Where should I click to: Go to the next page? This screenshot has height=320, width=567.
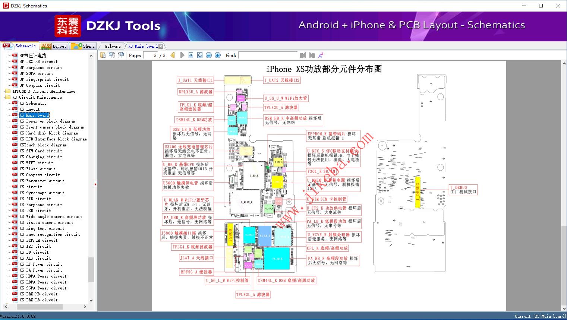point(182,55)
